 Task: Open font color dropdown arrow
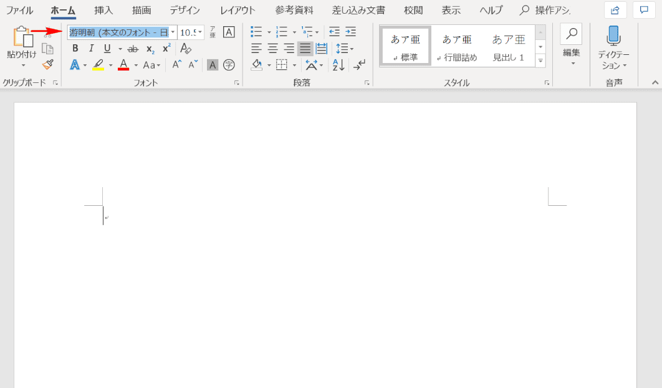coord(136,65)
